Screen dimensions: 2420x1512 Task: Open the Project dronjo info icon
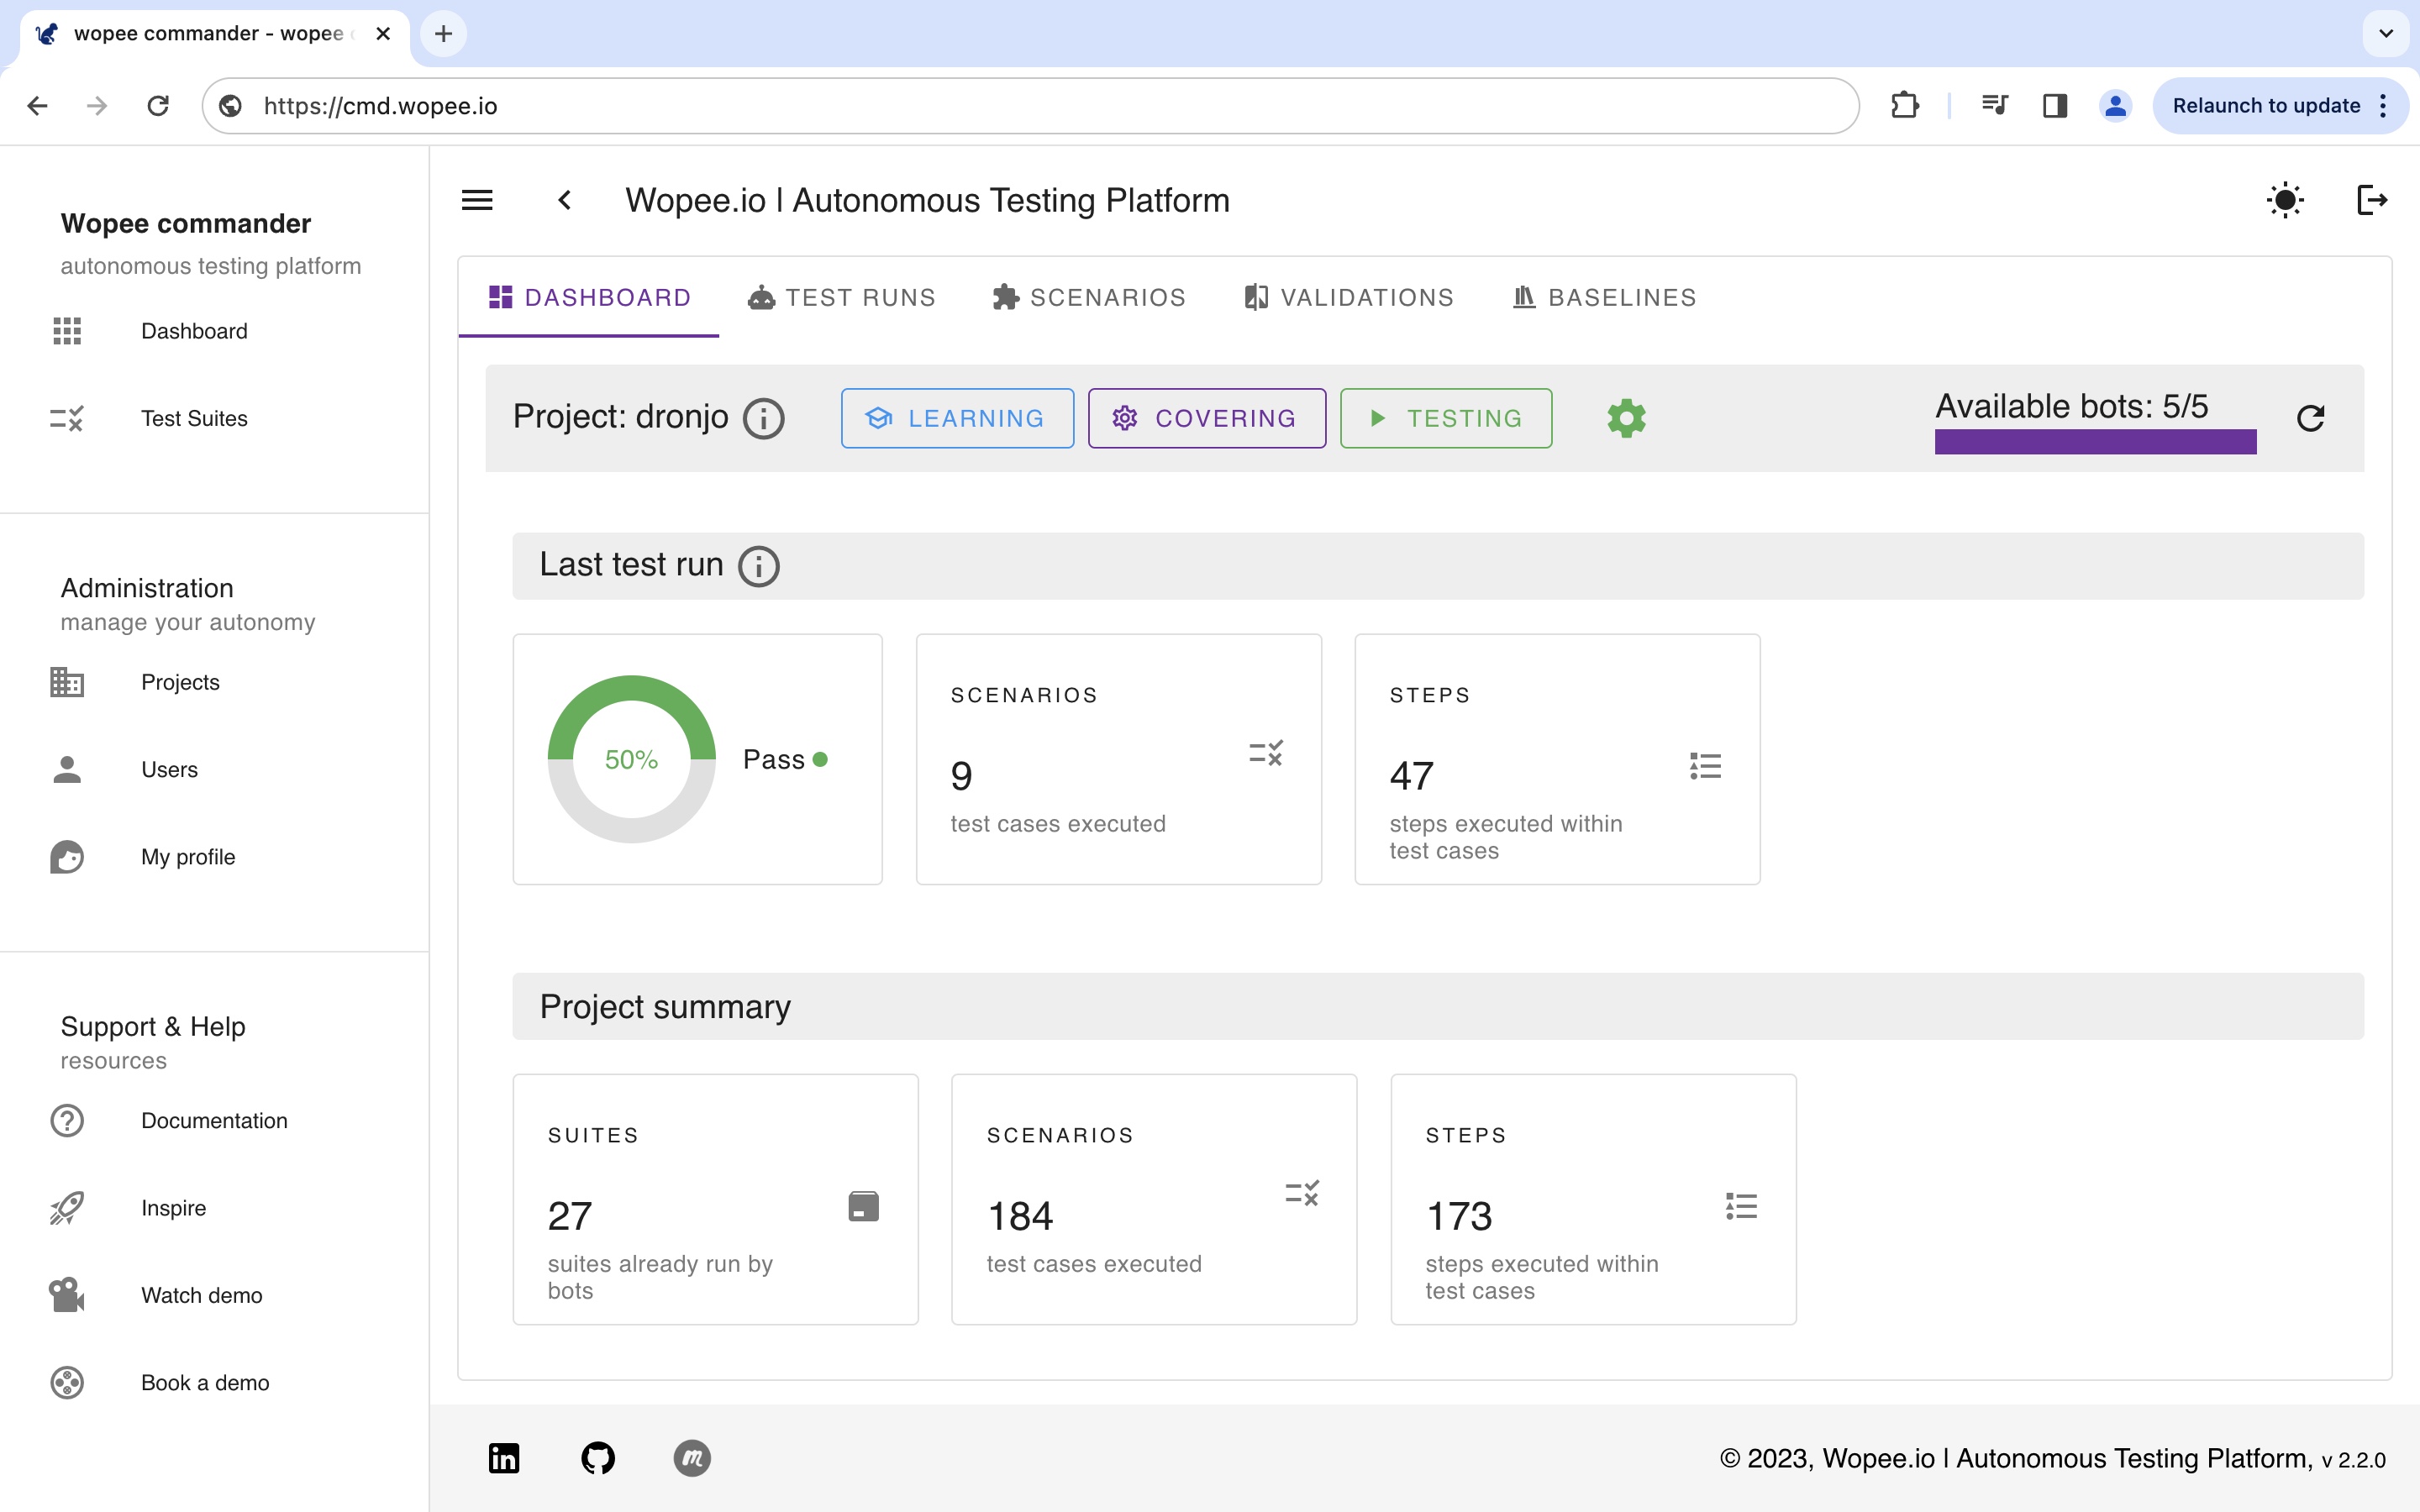click(763, 418)
